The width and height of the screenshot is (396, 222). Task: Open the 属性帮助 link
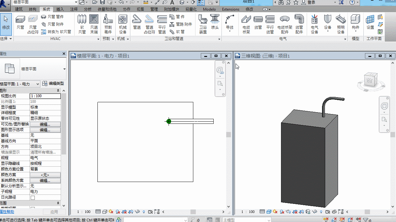[7, 212]
